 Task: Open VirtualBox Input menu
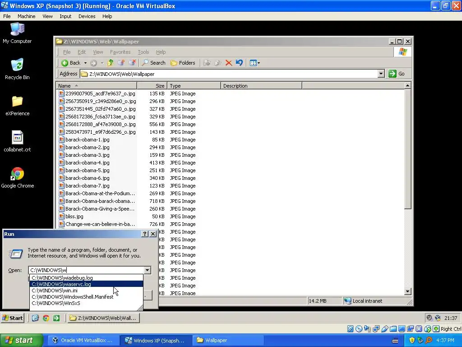tap(65, 16)
